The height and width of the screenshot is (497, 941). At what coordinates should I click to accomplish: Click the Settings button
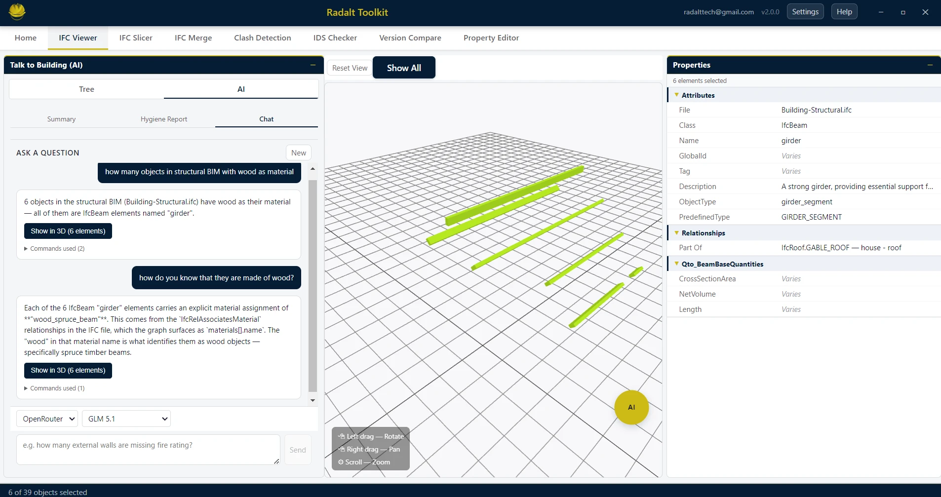pos(805,12)
